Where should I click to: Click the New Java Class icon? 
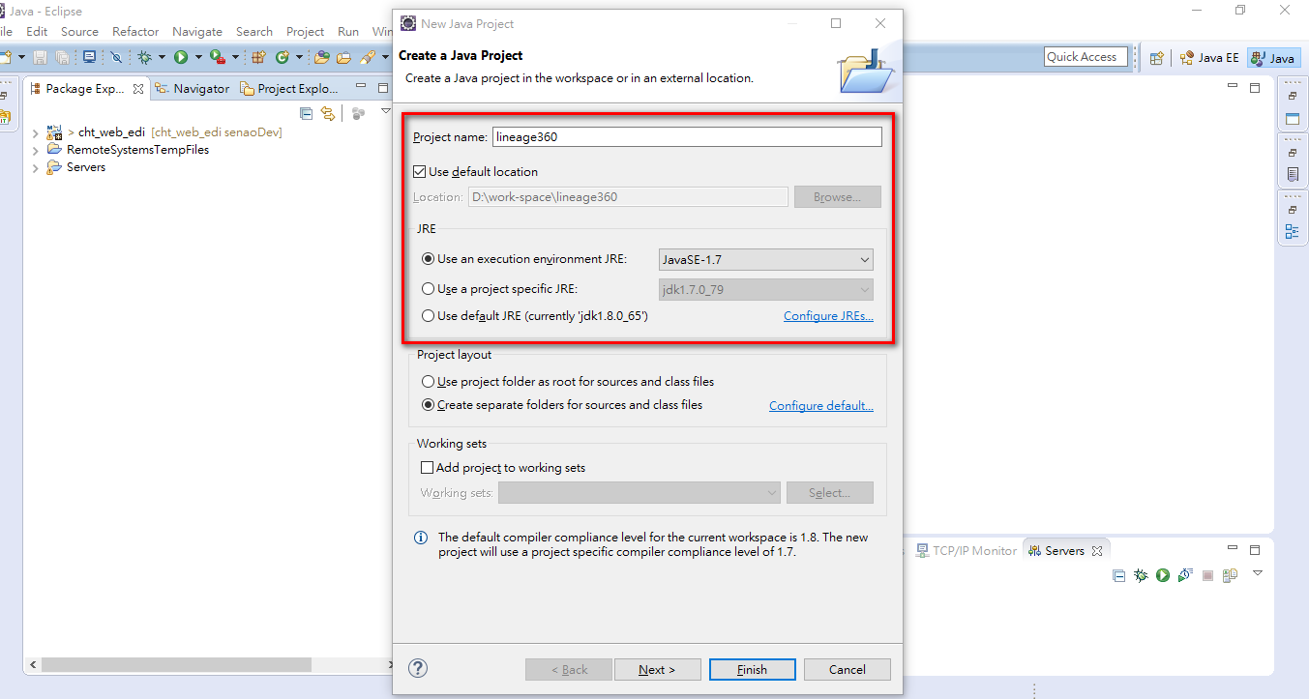pyautogui.click(x=283, y=57)
